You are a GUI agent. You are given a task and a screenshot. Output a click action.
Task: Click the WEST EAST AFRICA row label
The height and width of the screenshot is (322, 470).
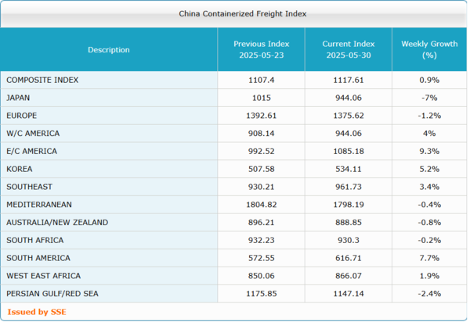click(43, 276)
